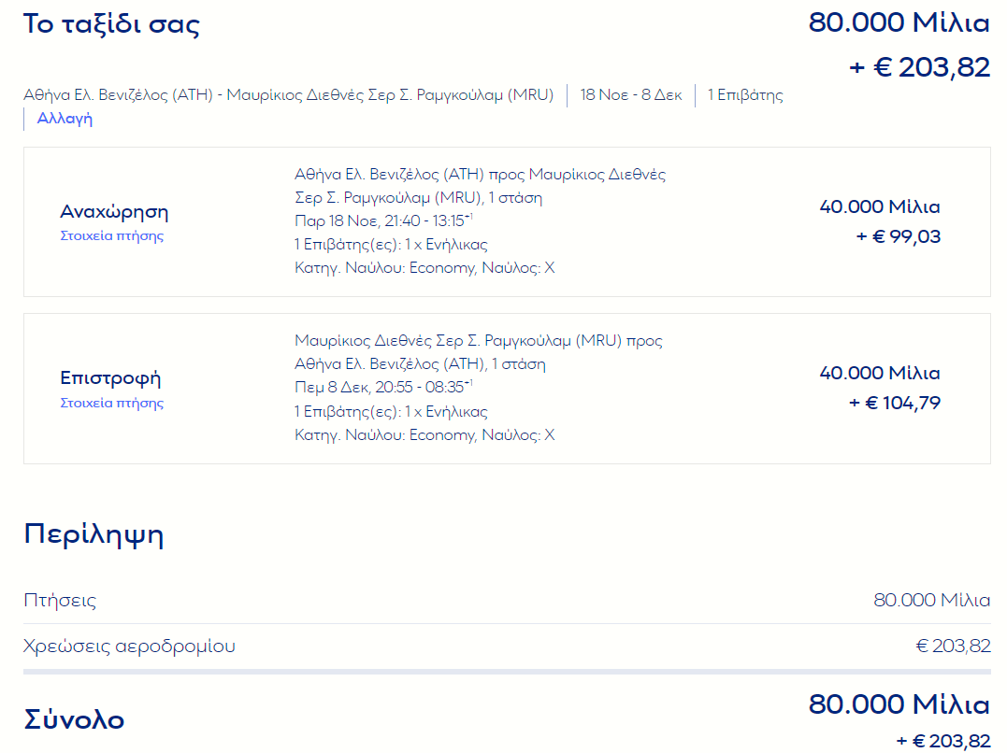Click the 1 Επιβάτης passenger count
This screenshot has width=1007, height=753.
(x=745, y=95)
